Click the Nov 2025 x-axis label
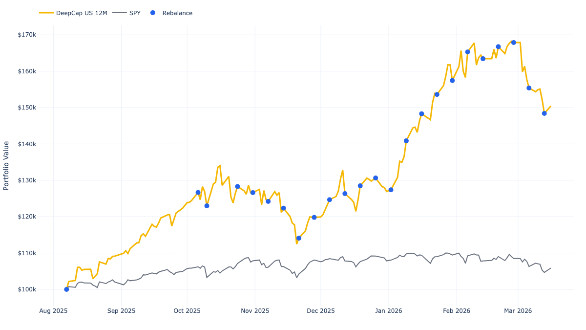 pos(255,310)
